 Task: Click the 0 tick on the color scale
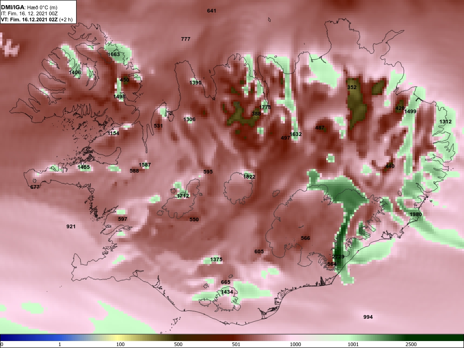2,344
